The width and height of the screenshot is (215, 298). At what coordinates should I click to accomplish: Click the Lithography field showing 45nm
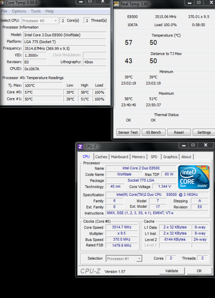tap(94, 62)
